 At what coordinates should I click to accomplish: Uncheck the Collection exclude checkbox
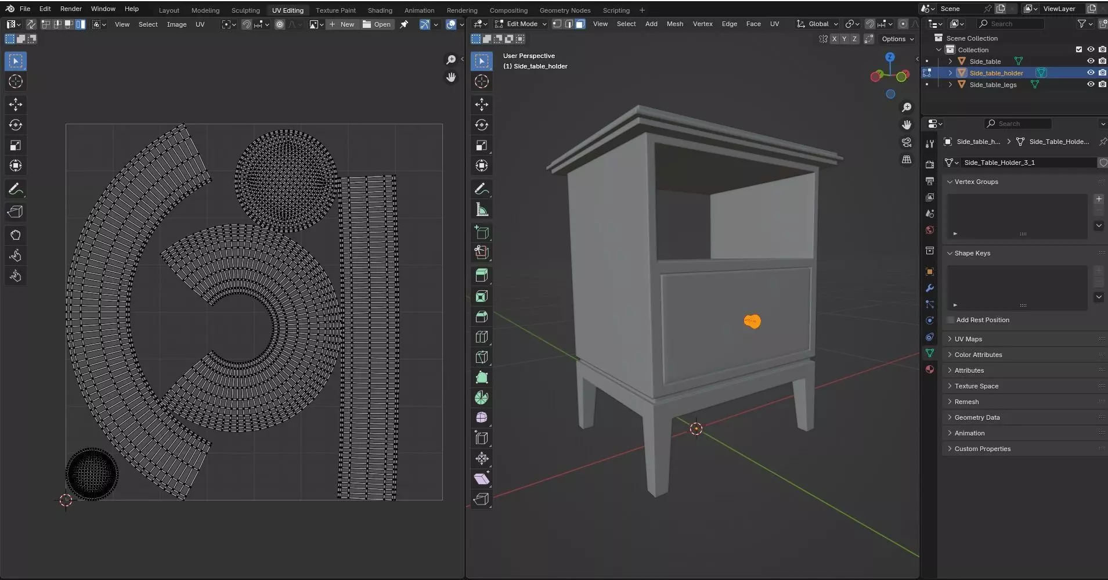[x=1079, y=49]
